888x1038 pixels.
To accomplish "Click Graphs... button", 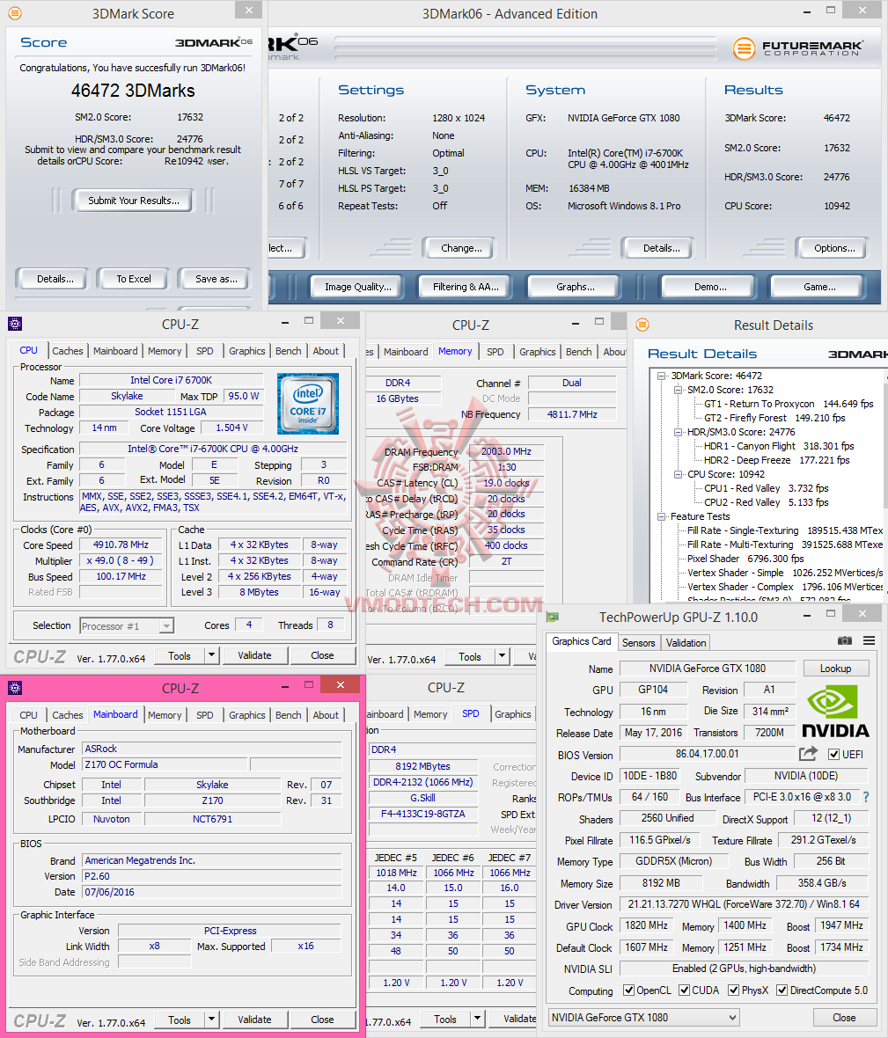I will [575, 287].
